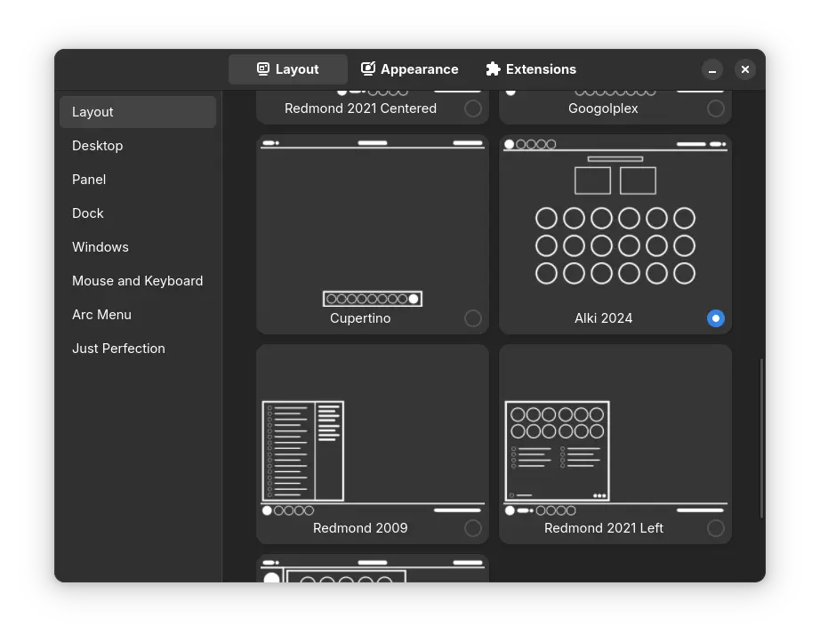Click the Alki 2024 radio button

coord(715,318)
